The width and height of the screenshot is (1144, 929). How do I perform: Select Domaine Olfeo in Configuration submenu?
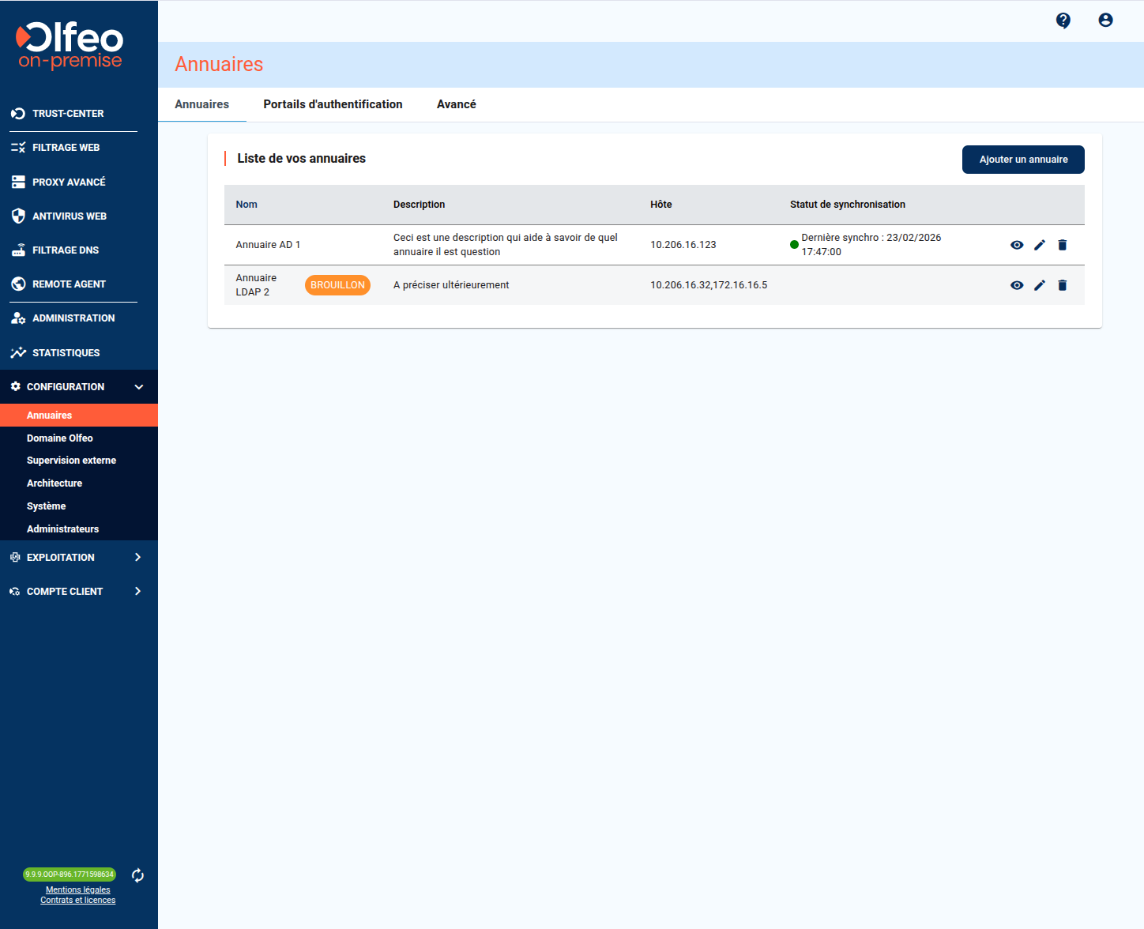coord(60,438)
